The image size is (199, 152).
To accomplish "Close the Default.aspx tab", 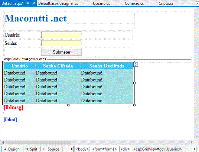I will tap(34, 3).
